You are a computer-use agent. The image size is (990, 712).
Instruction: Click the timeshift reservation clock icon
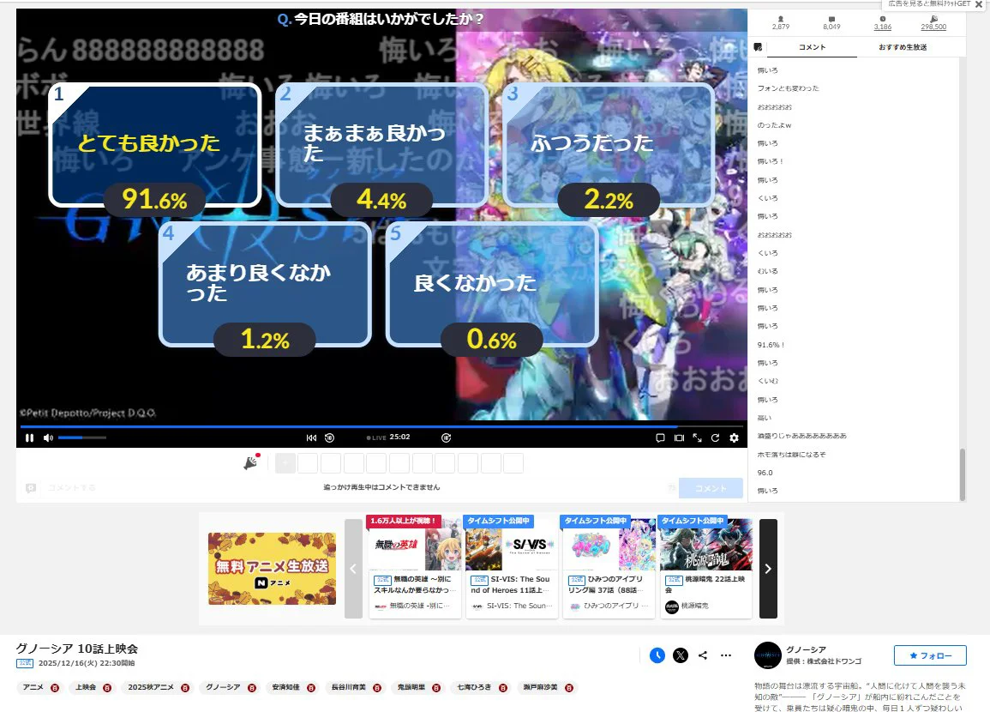(657, 655)
